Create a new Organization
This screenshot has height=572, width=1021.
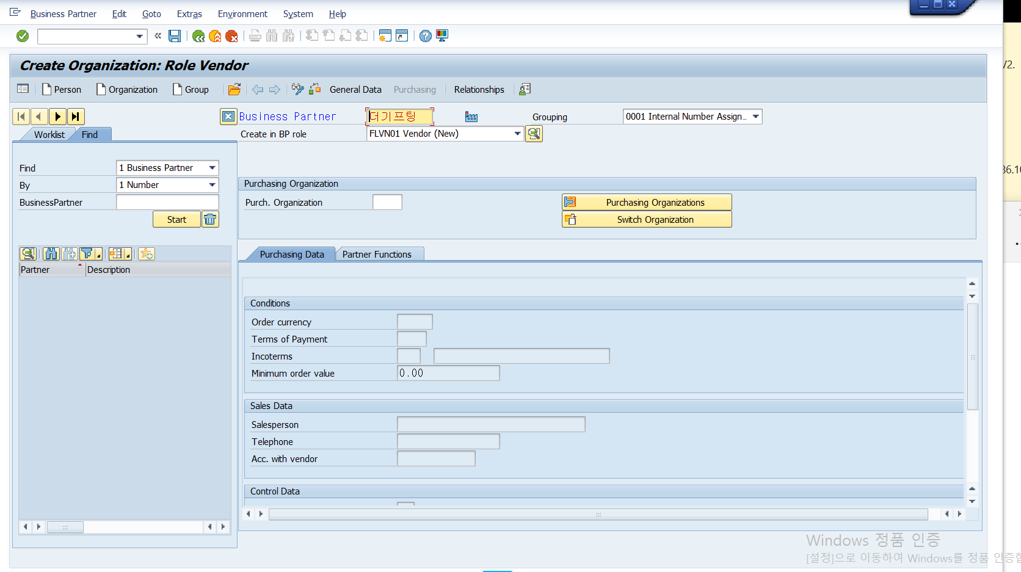(x=127, y=89)
